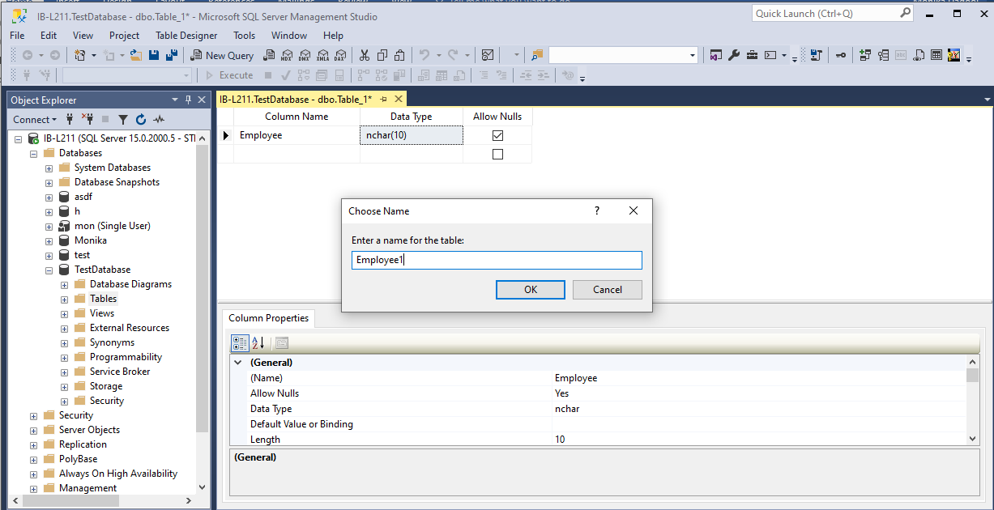This screenshot has width=994, height=510.
Task: Open the search combo box in toolbar
Action: pyautogui.click(x=623, y=55)
